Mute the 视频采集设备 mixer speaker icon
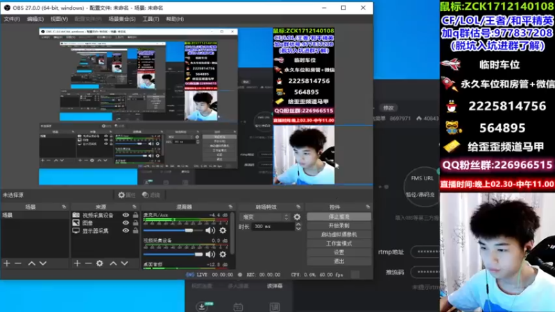This screenshot has width=555, height=312. click(x=210, y=254)
